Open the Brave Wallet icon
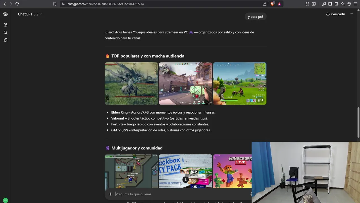The width and height of the screenshot is (360, 203). point(336,4)
